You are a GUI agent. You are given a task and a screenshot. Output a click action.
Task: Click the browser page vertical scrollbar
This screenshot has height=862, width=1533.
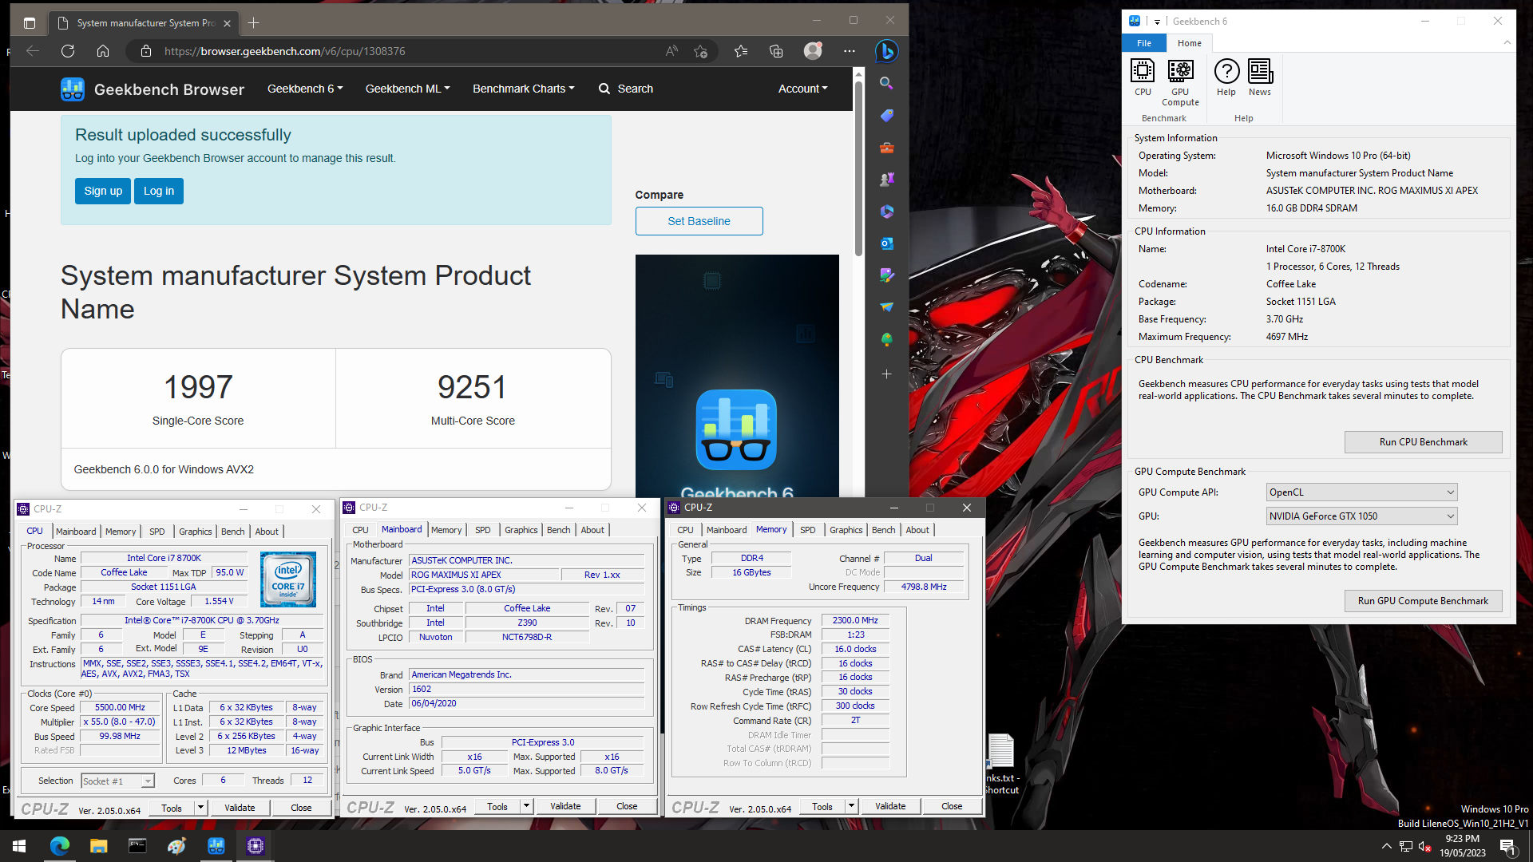(x=859, y=168)
